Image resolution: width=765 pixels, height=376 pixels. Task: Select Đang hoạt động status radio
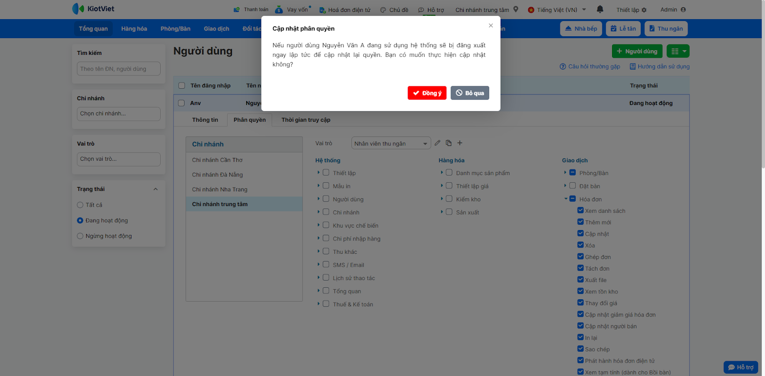coord(80,220)
